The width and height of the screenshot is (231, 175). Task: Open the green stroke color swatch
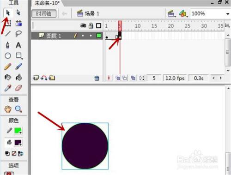click(18, 131)
